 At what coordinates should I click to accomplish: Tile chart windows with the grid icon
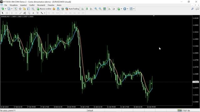104,9
